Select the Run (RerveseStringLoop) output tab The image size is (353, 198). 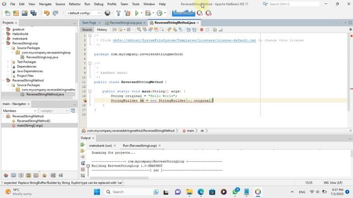coord(140,145)
